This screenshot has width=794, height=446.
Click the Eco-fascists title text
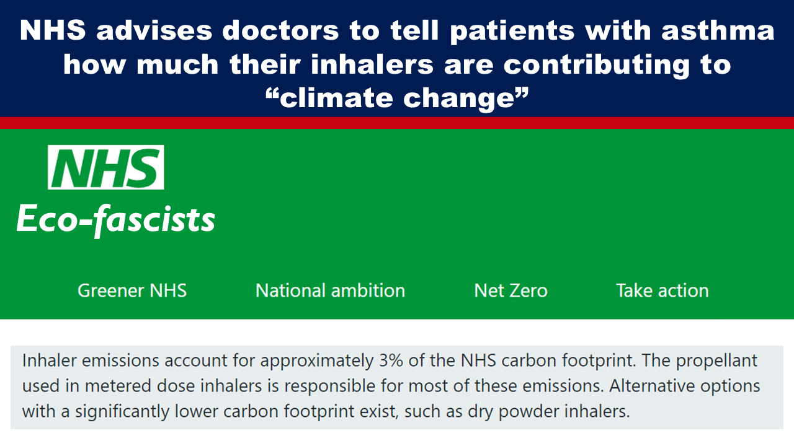pyautogui.click(x=116, y=219)
